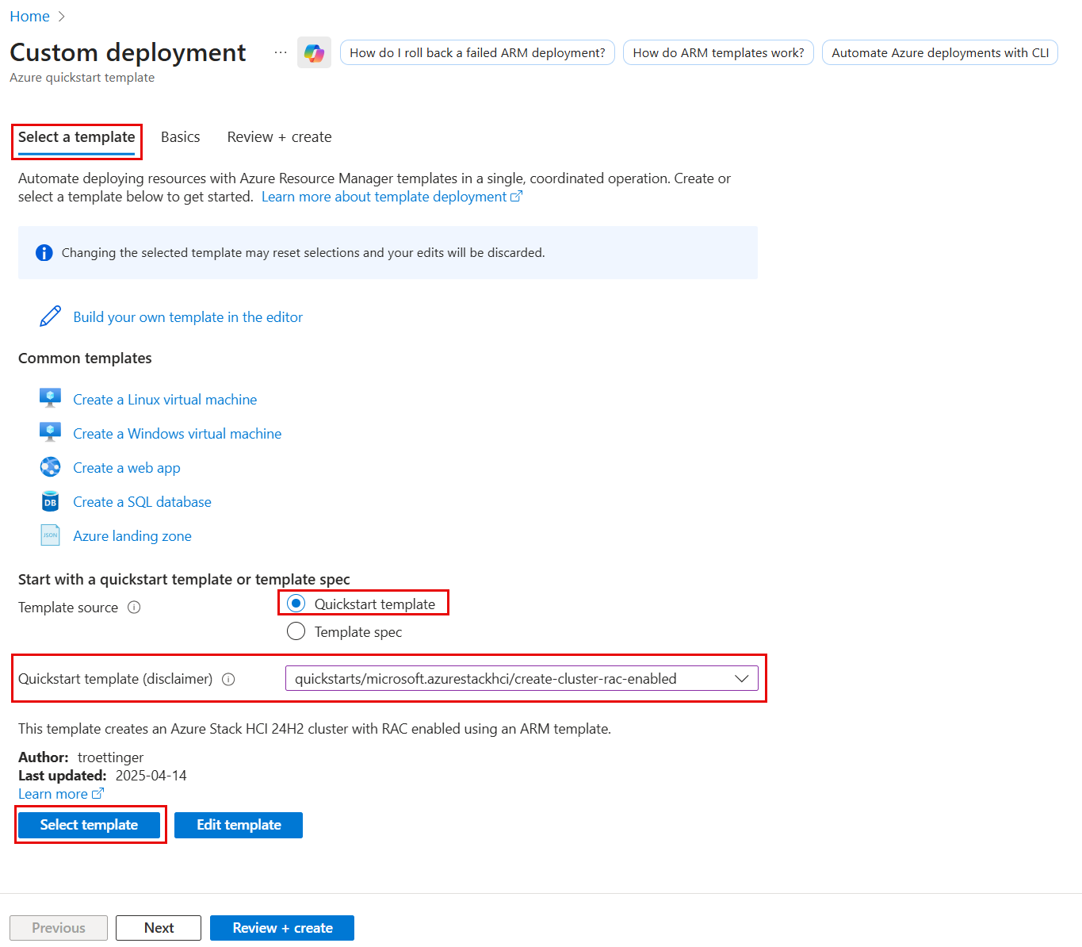Click the Review + create button at the bottom

282,928
